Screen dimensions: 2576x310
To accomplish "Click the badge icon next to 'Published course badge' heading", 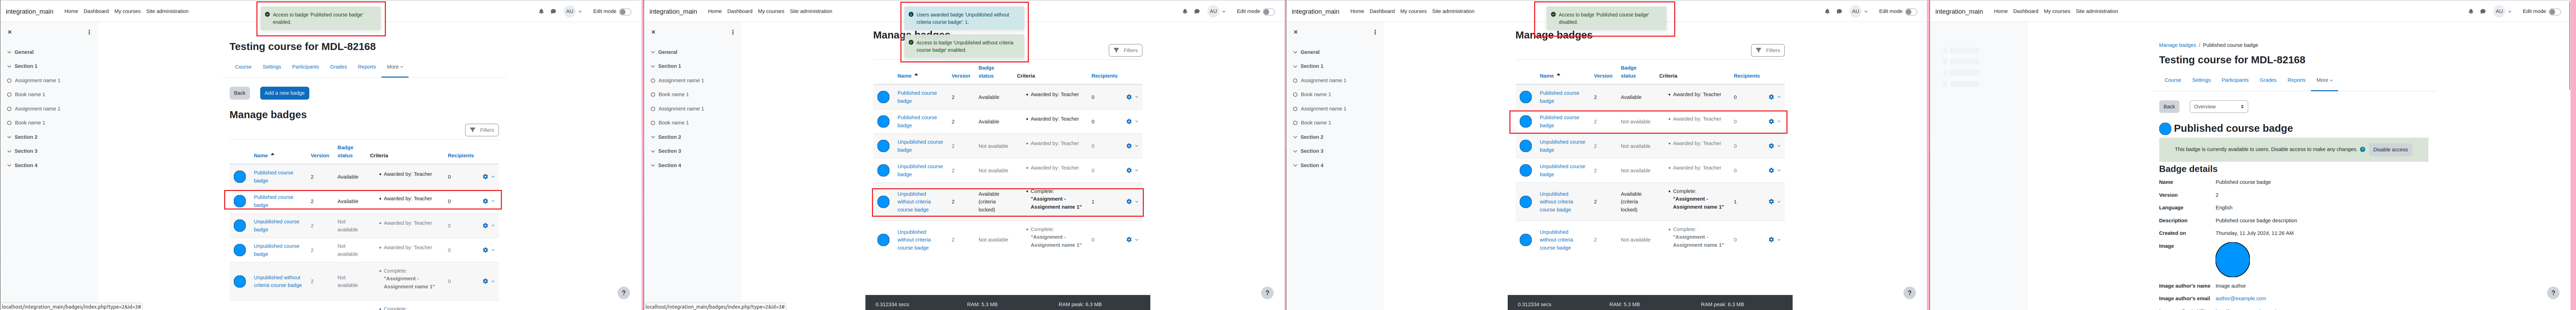I will [2165, 129].
